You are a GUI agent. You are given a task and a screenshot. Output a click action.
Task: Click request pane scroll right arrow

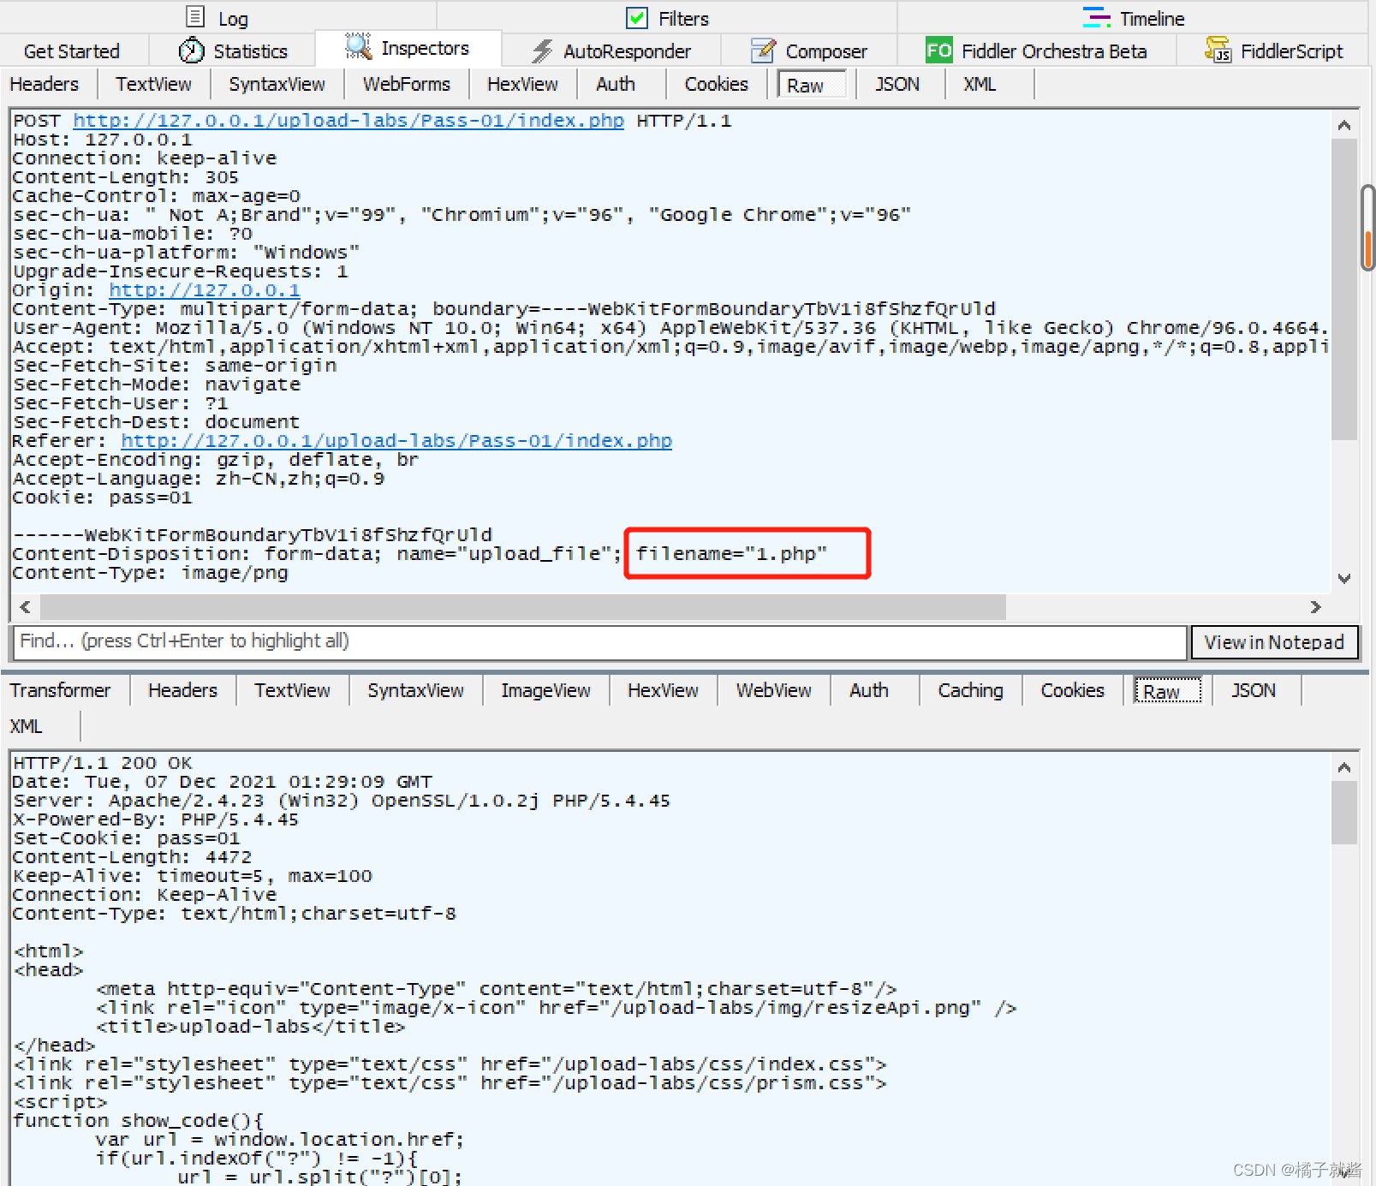pos(1316,607)
